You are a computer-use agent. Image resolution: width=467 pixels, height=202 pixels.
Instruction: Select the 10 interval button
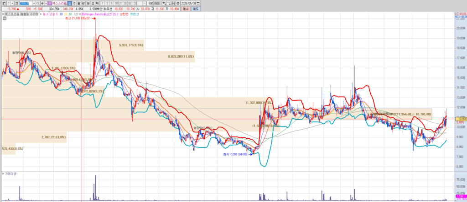116,3
